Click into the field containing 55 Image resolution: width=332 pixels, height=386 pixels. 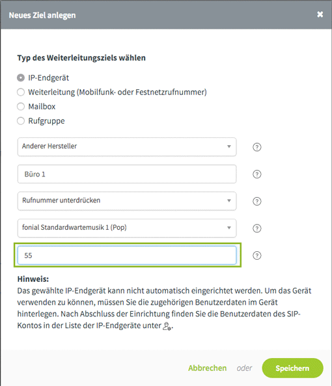pos(127,255)
